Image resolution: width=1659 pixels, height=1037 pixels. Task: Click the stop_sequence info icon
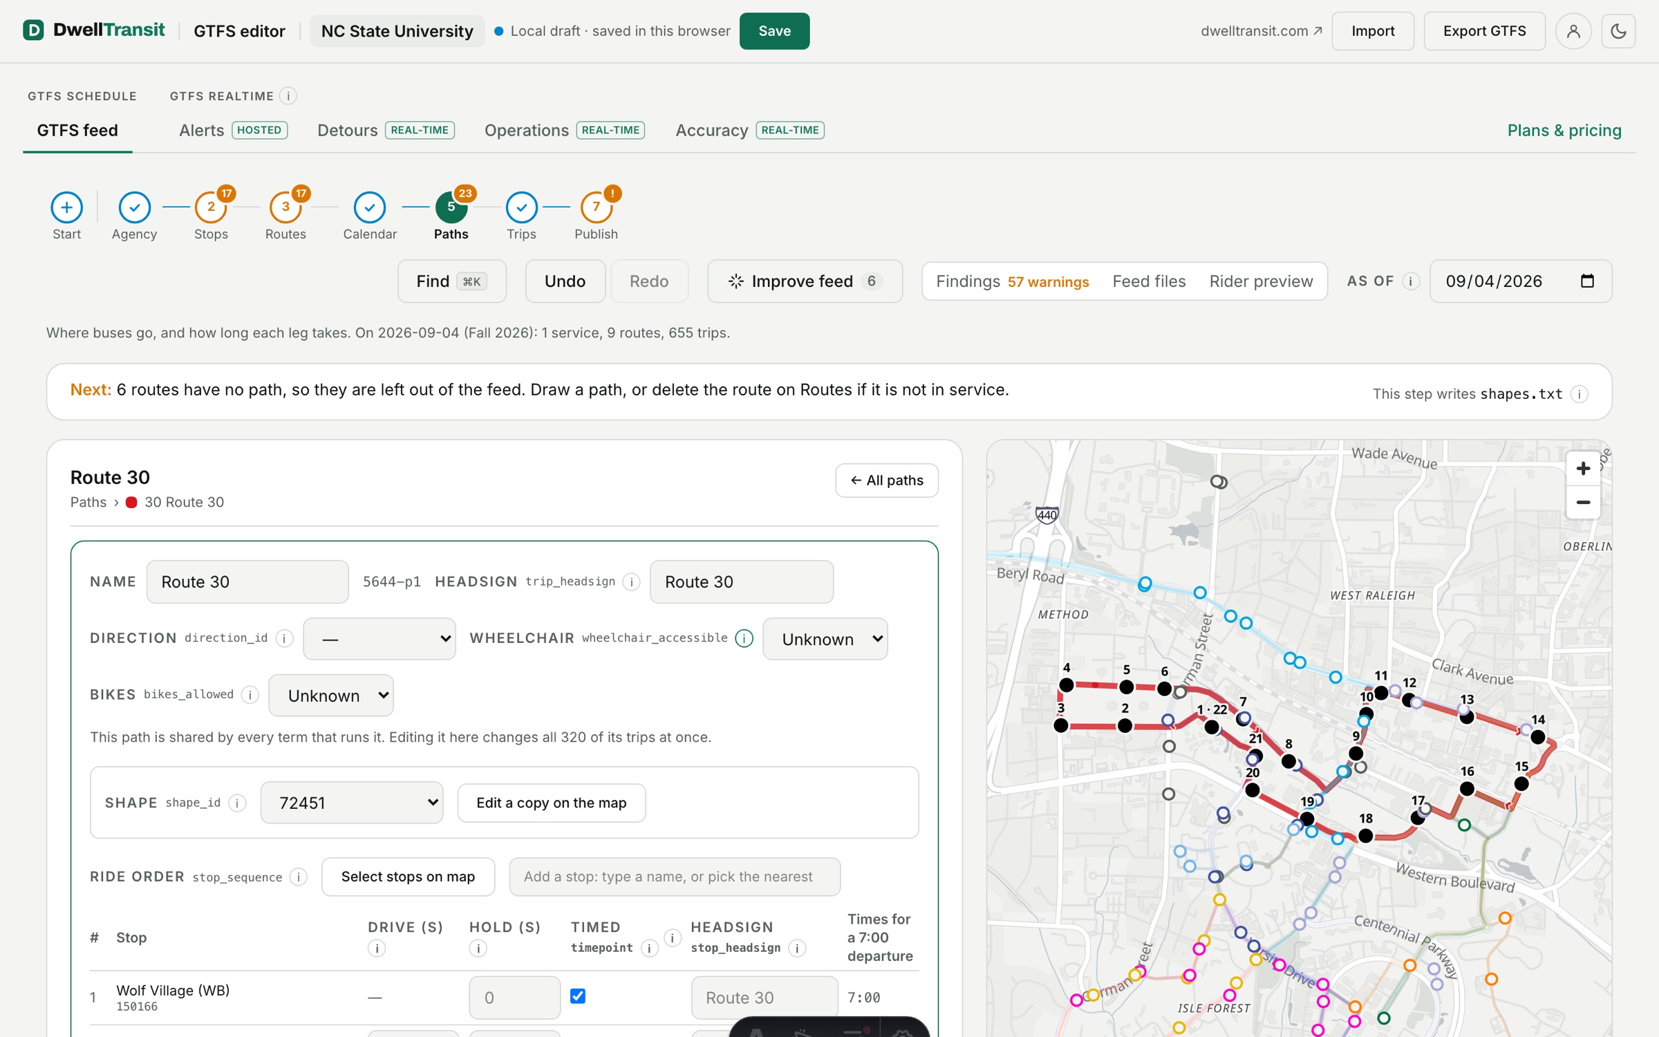click(x=299, y=877)
